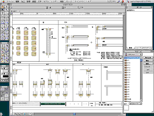Select the flat slab tool in 3D palette
This screenshot has height=116, width=154.
[2, 55]
